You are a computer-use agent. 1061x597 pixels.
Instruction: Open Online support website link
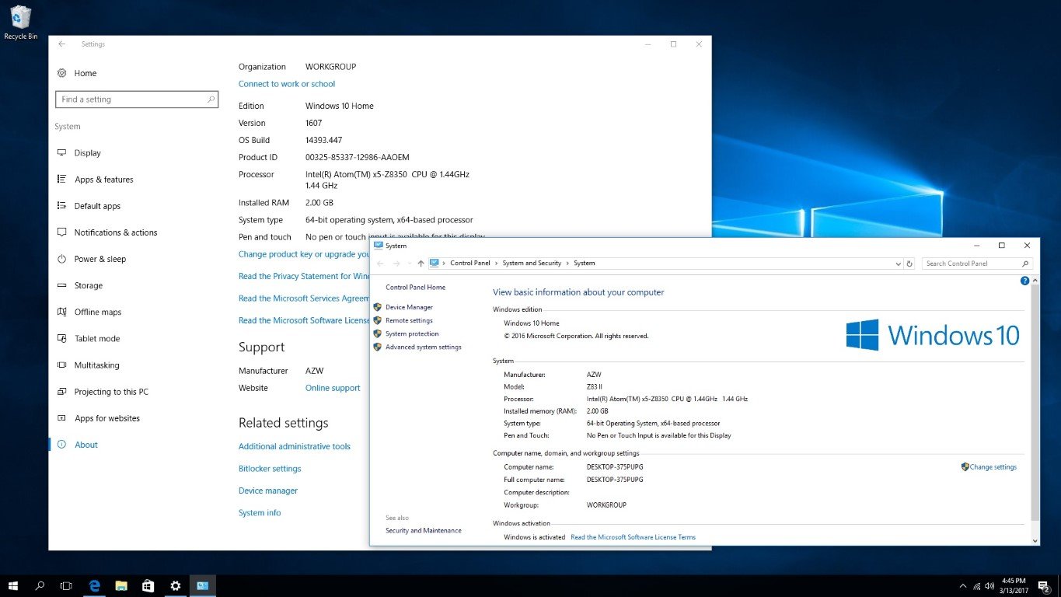click(x=333, y=388)
